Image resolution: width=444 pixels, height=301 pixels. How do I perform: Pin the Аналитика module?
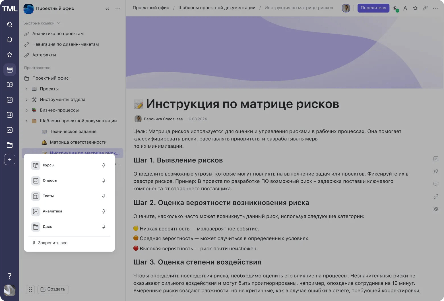coord(104,211)
